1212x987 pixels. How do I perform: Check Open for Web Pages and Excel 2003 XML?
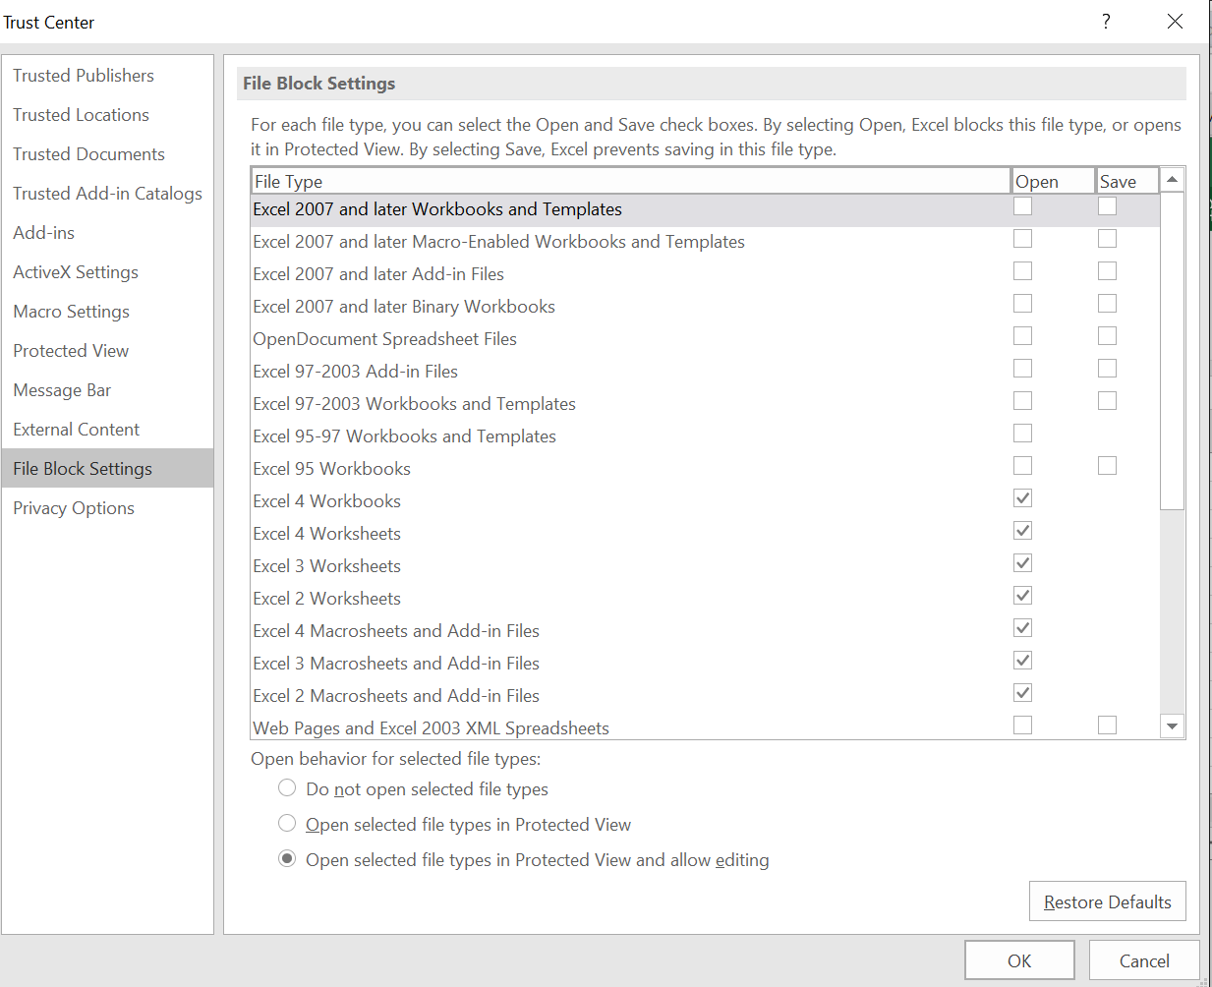click(x=1023, y=726)
